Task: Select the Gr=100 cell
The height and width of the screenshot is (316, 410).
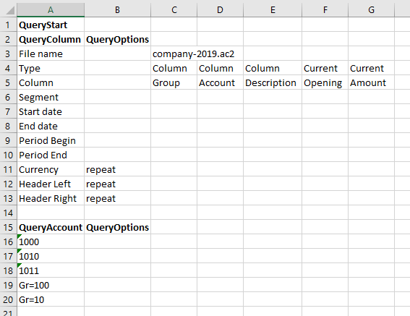Action: [x=51, y=286]
